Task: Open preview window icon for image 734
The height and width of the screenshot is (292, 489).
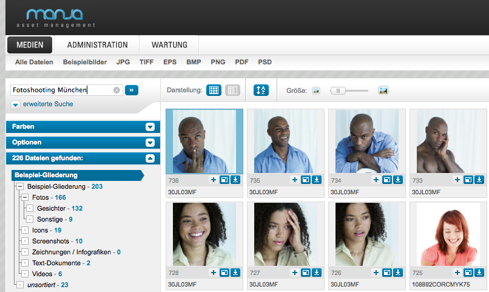Action: (x=386, y=180)
